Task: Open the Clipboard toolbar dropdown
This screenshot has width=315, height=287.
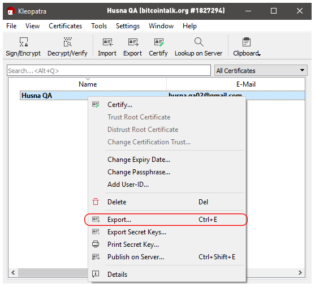Action: point(247,46)
